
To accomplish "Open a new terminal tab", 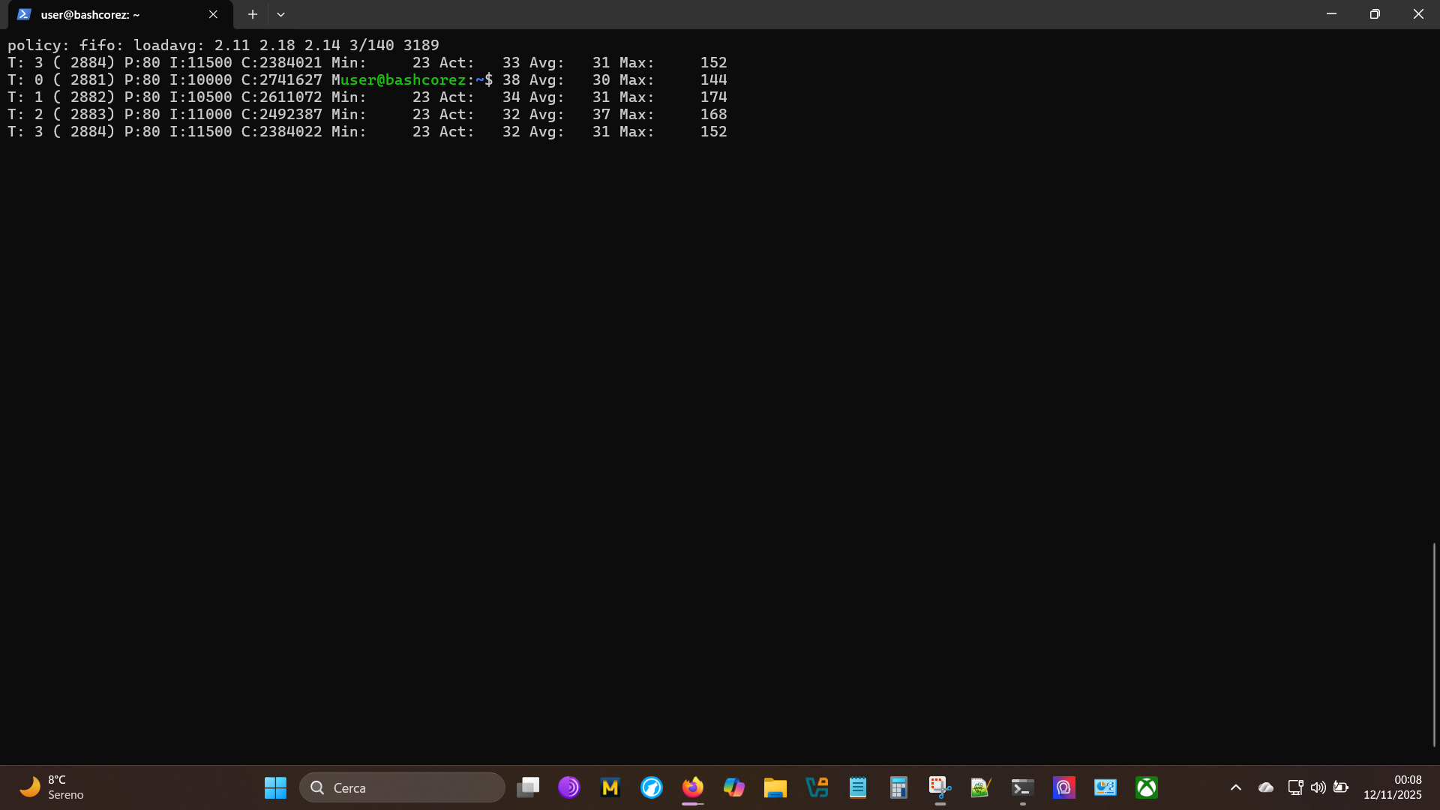I will [x=253, y=14].
